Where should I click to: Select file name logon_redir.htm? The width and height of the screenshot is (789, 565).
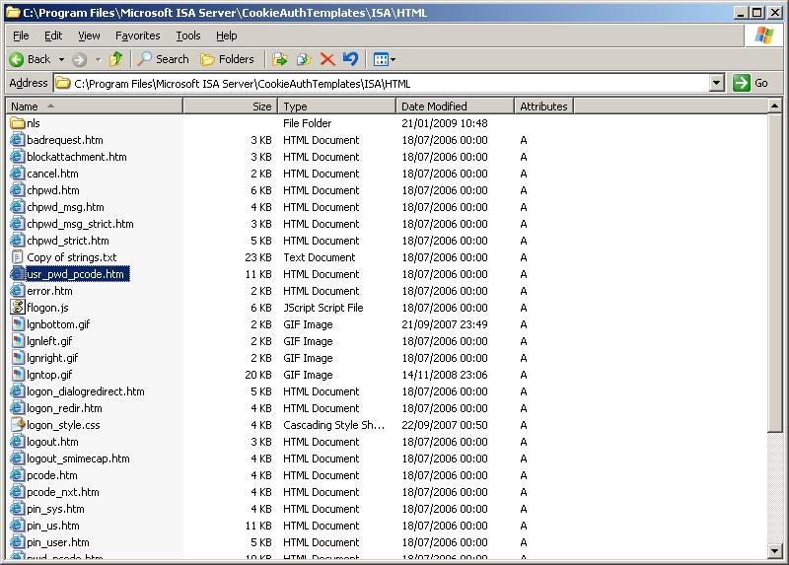click(64, 408)
